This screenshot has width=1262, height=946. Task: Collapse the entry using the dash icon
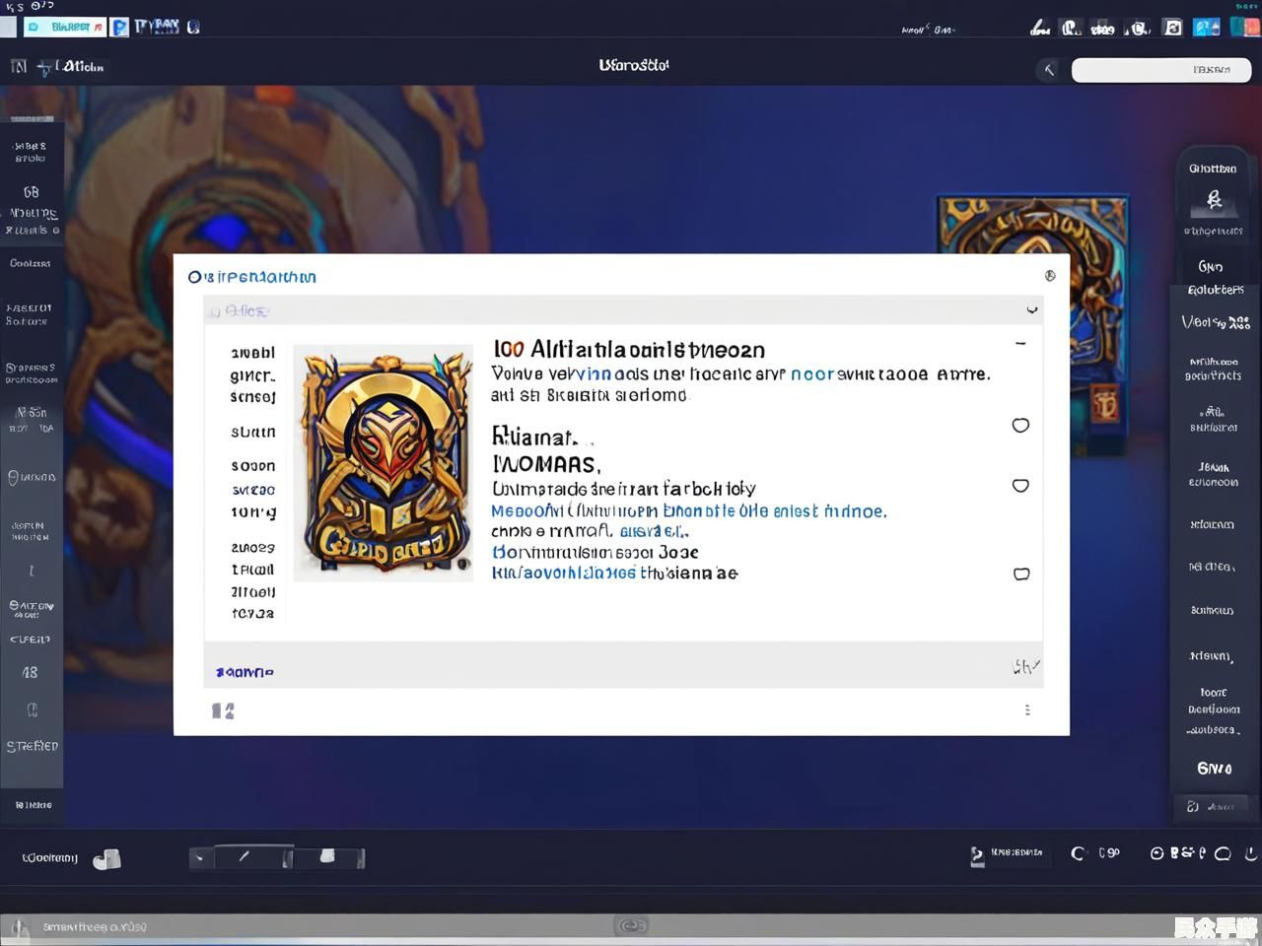pos(1020,344)
